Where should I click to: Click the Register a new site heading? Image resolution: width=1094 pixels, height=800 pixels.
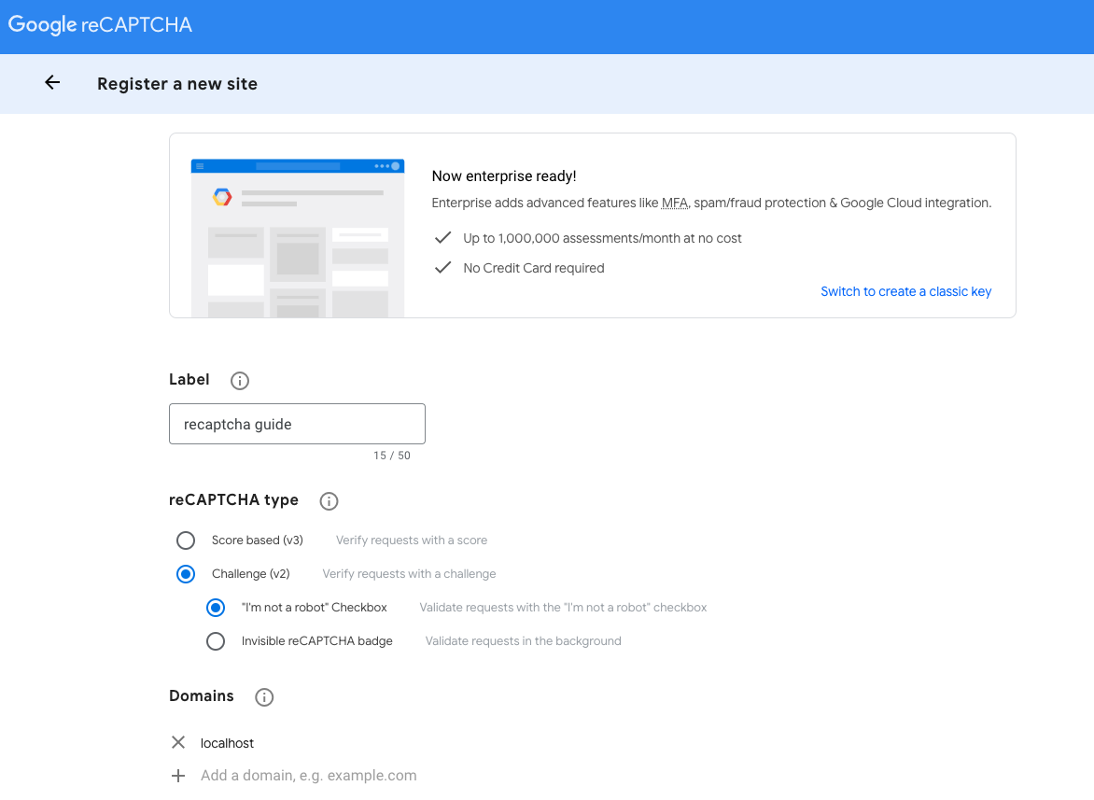[177, 84]
